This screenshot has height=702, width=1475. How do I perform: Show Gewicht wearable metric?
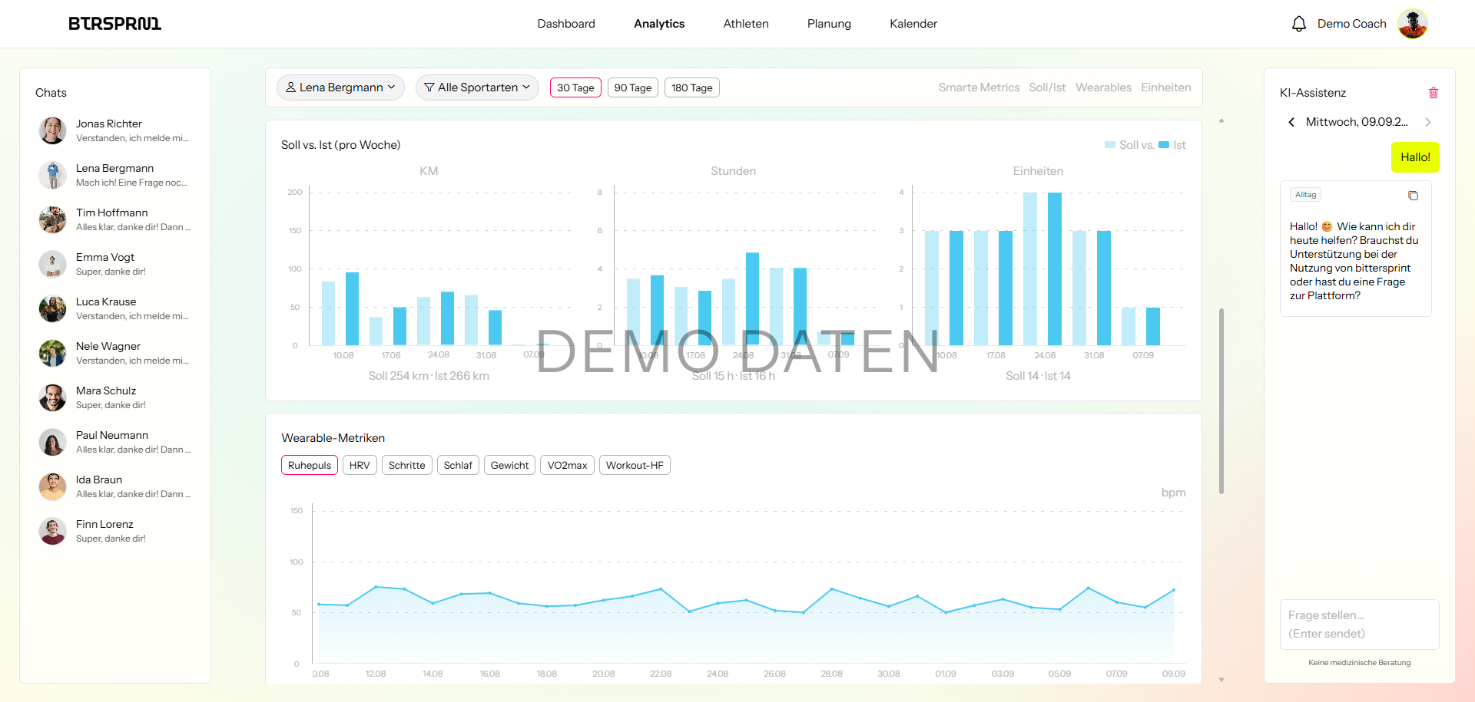coord(509,465)
